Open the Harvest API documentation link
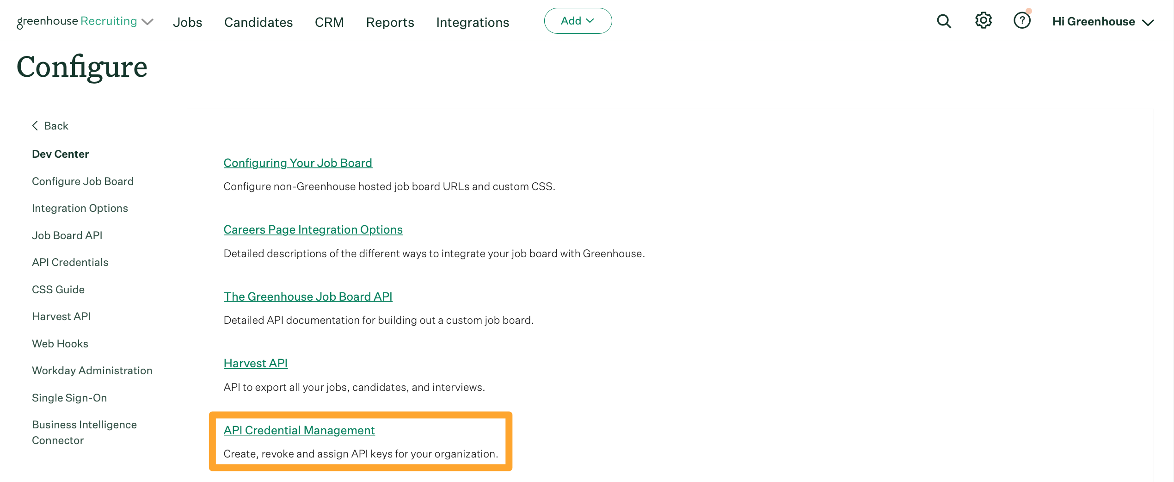 click(x=255, y=363)
